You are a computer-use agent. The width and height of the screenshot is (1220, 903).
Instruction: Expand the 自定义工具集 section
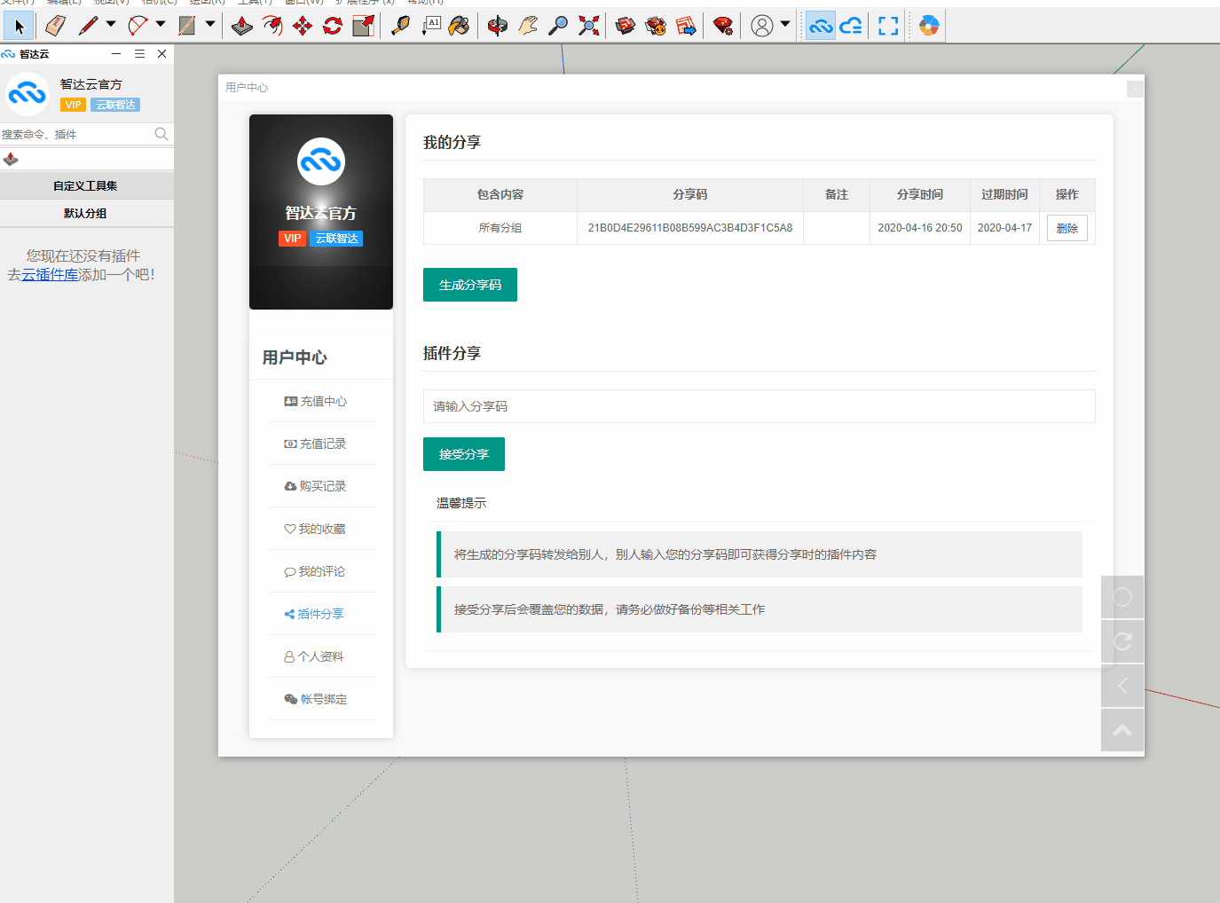tap(86, 185)
